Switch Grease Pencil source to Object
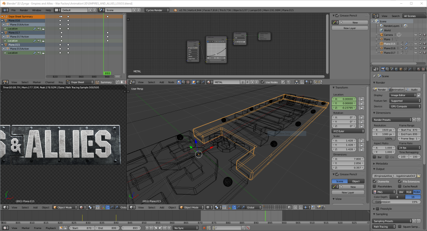427x231 pixels. (x=356, y=181)
